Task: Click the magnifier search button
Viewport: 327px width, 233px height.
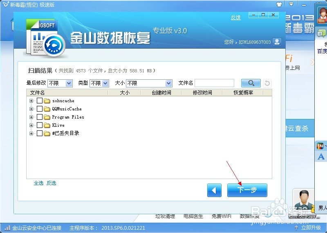Action: [x=251, y=83]
